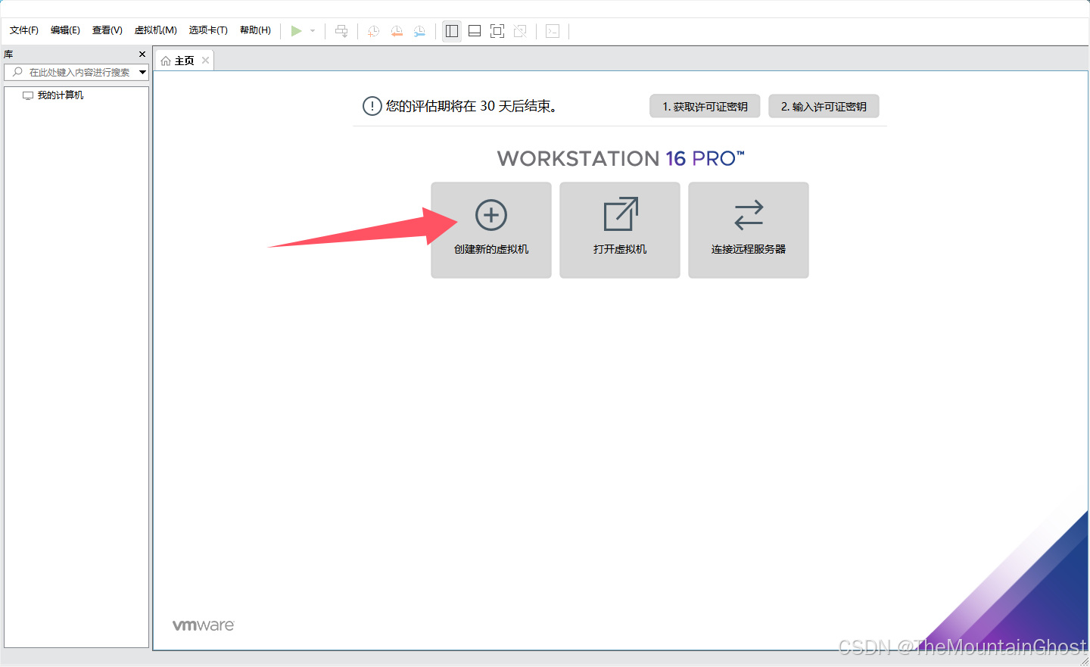Click the home icon on 主页 tab
Viewport: 1090px width, 667px height.
(166, 61)
